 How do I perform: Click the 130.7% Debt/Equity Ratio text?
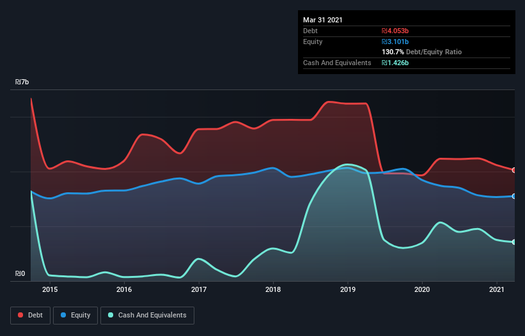pos(422,52)
